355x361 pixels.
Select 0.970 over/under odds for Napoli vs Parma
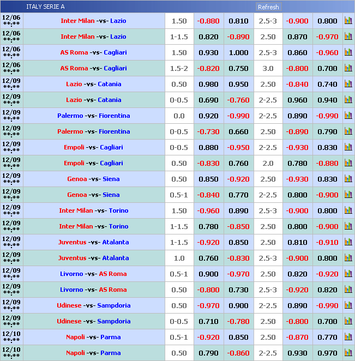click(x=327, y=353)
